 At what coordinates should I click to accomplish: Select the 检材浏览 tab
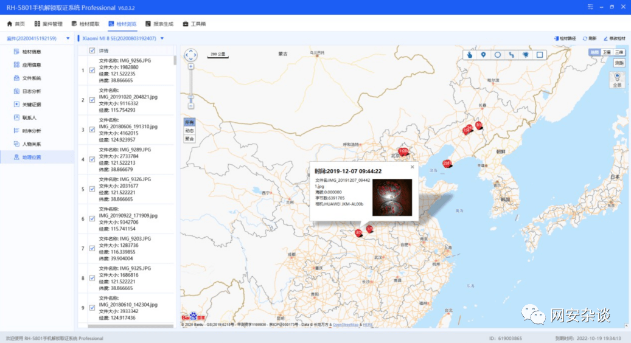pyautogui.click(x=122, y=24)
